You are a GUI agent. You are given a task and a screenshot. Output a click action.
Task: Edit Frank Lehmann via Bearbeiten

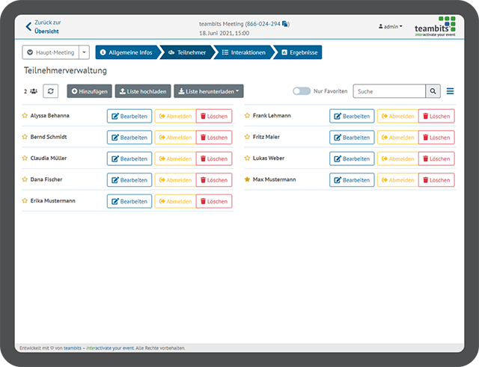point(352,116)
